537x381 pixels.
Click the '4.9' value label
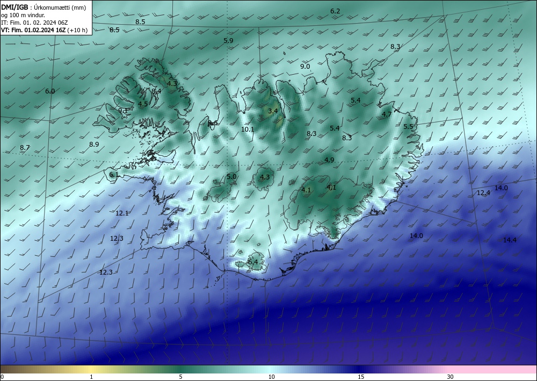point(329,160)
